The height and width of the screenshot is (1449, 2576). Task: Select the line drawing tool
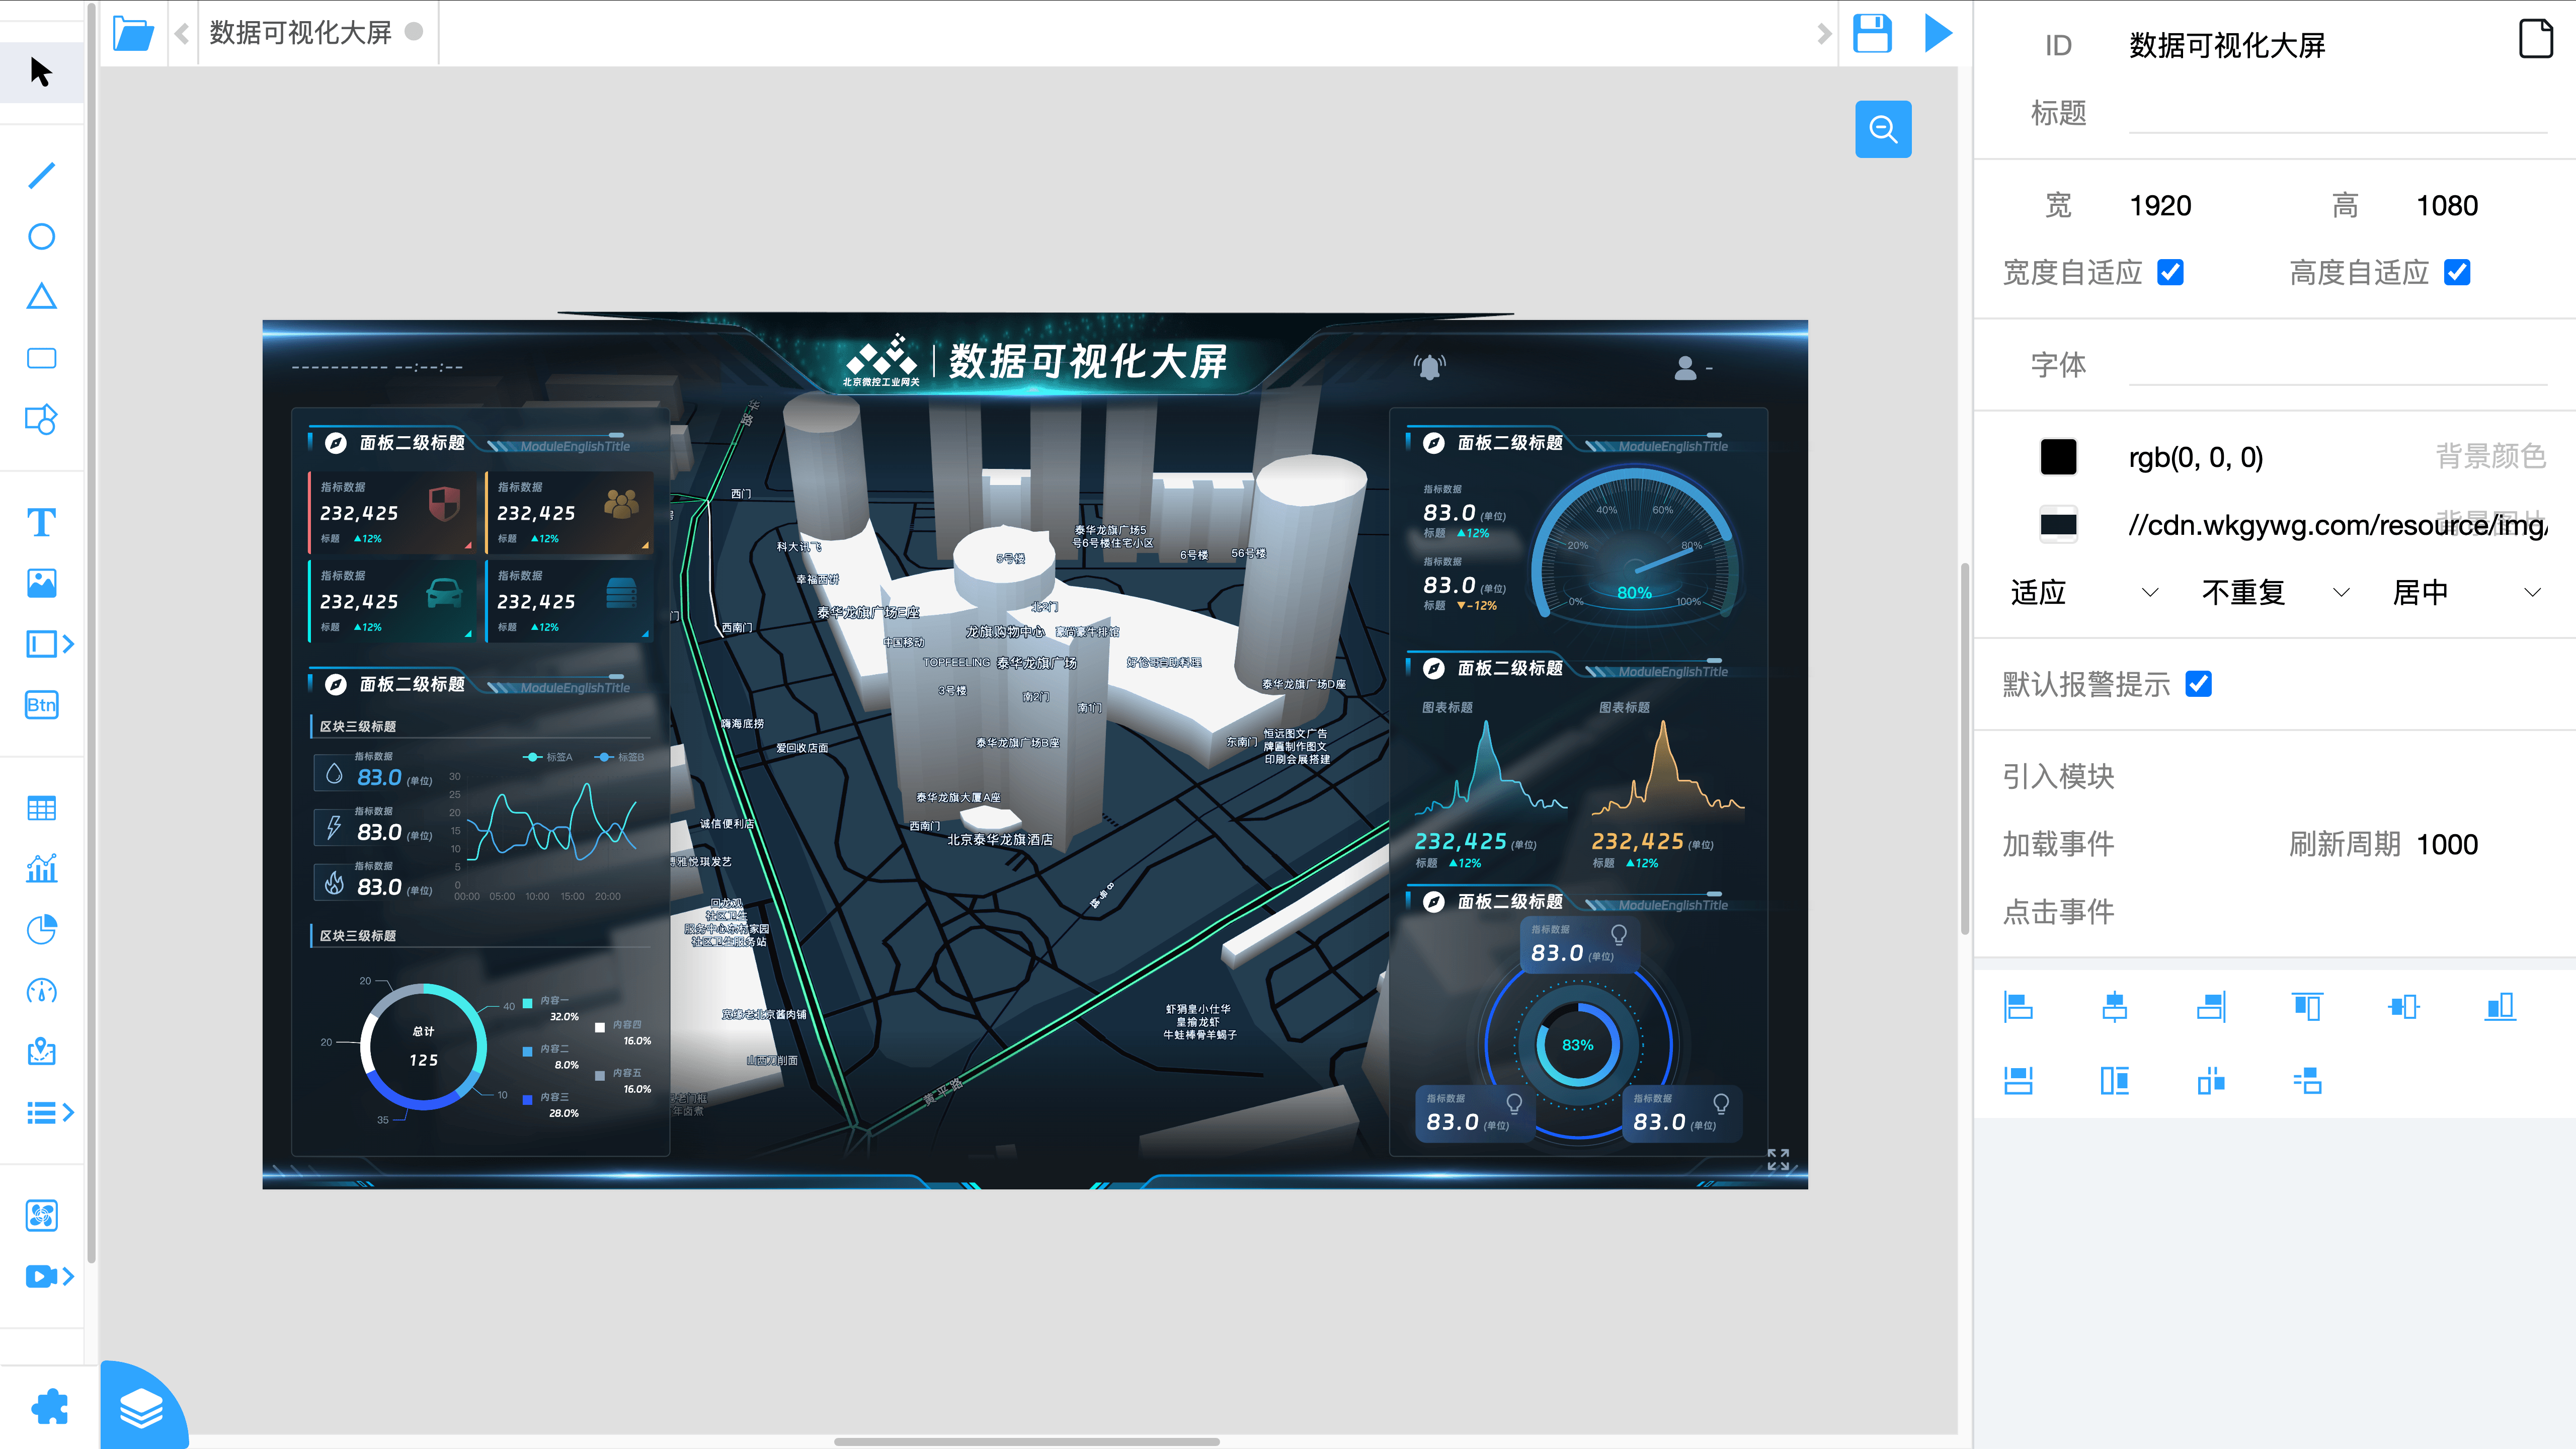pyautogui.click(x=41, y=175)
